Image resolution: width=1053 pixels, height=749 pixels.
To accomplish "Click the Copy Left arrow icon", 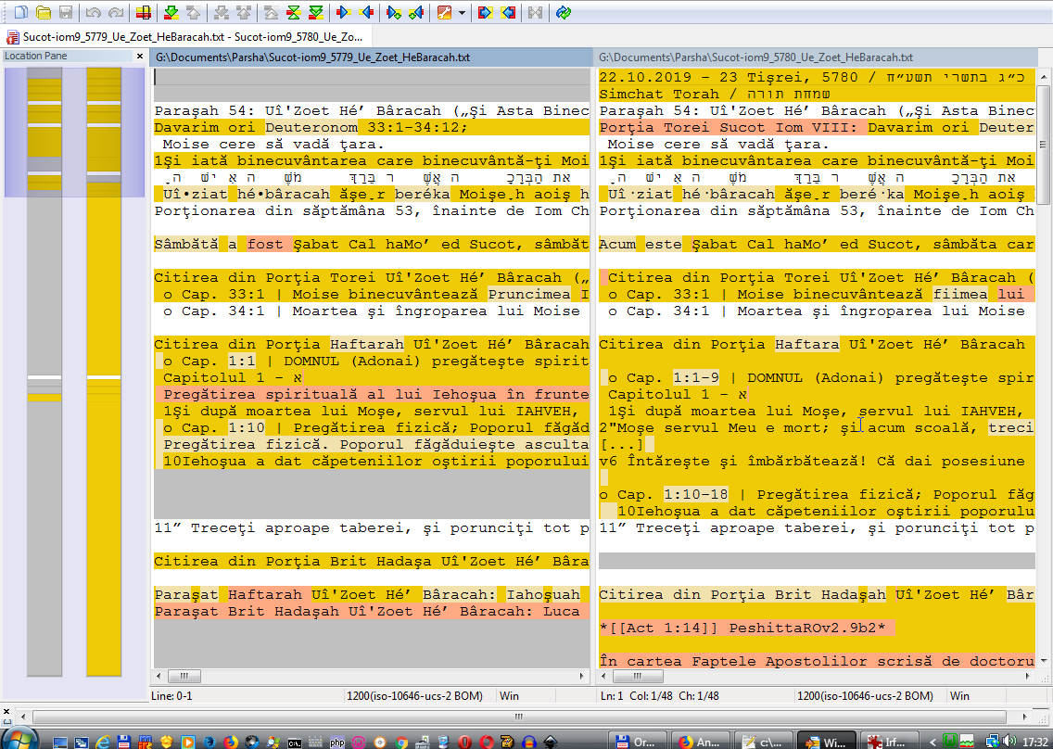I will click(366, 13).
